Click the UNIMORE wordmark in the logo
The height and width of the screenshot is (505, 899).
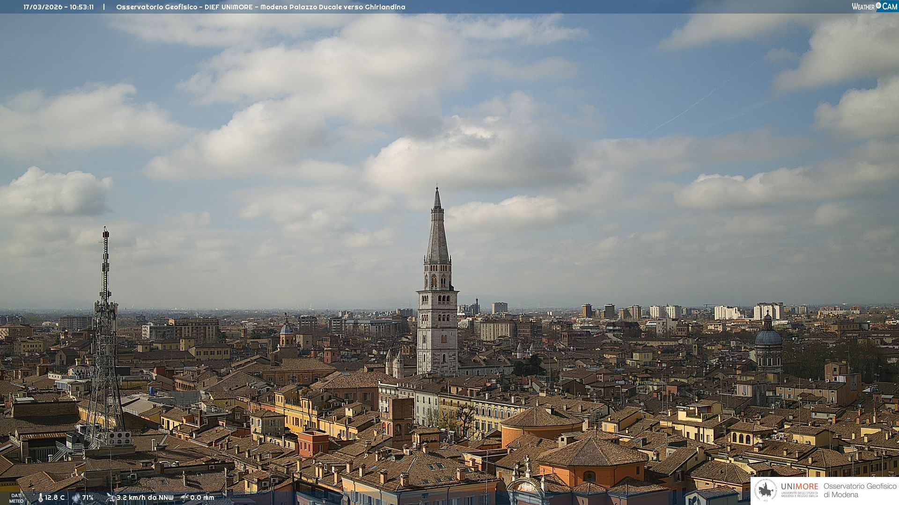pos(799,486)
